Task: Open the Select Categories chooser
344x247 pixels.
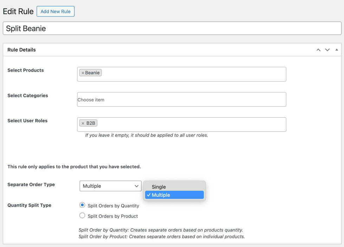Action: click(181, 100)
